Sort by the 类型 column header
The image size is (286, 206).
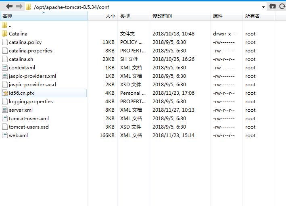pos(134,16)
